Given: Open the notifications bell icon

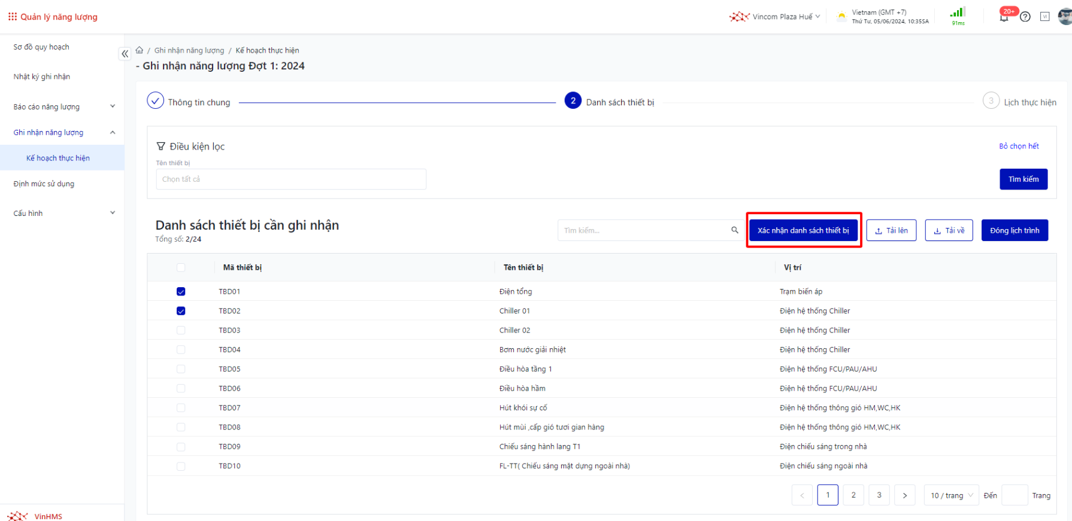Looking at the screenshot, I should [1004, 17].
